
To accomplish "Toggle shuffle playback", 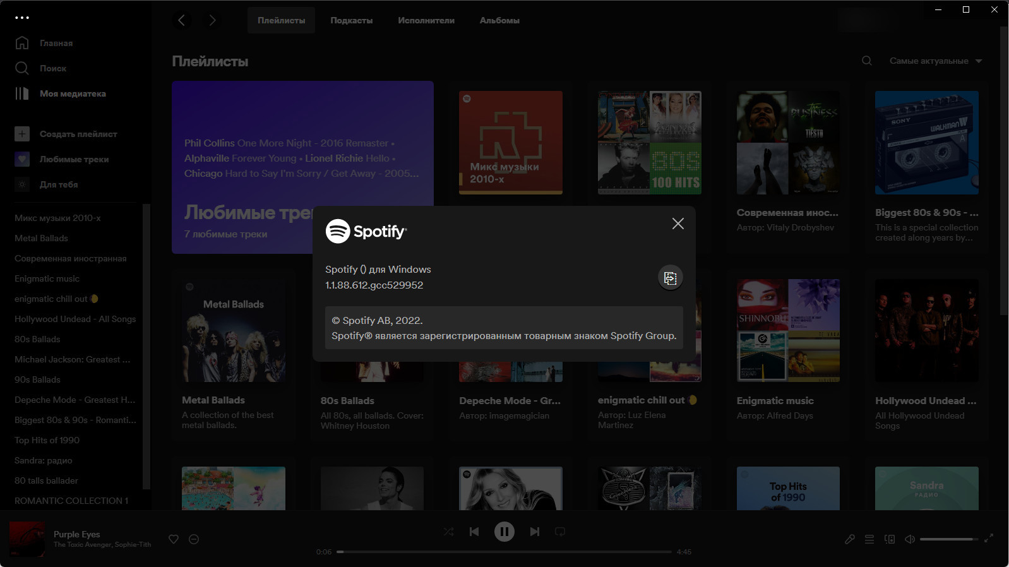I will pos(449,532).
